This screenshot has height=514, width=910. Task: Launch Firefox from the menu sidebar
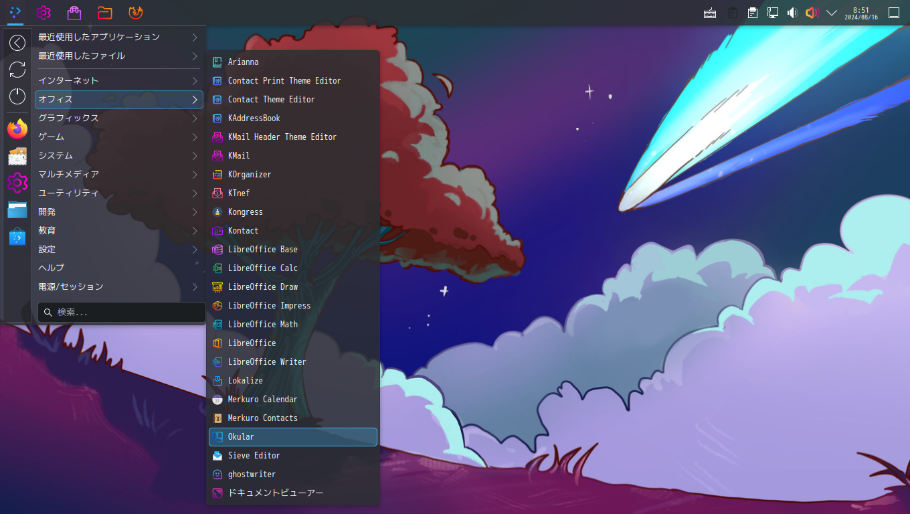[x=17, y=129]
